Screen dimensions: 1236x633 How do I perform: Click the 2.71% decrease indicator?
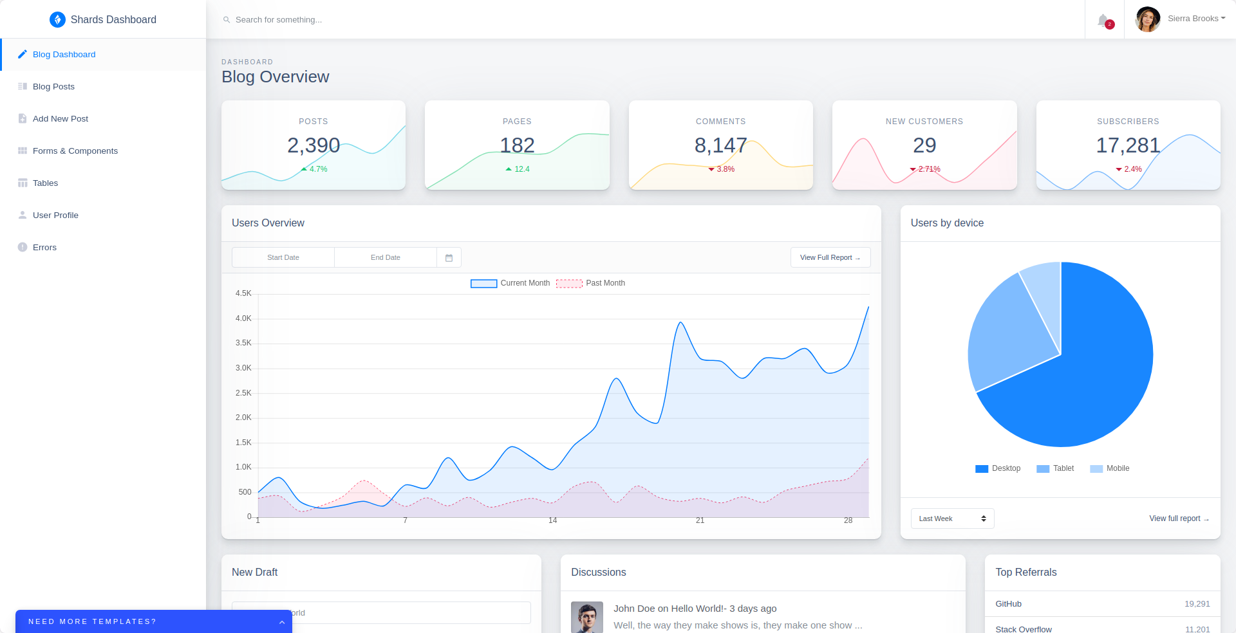click(924, 169)
